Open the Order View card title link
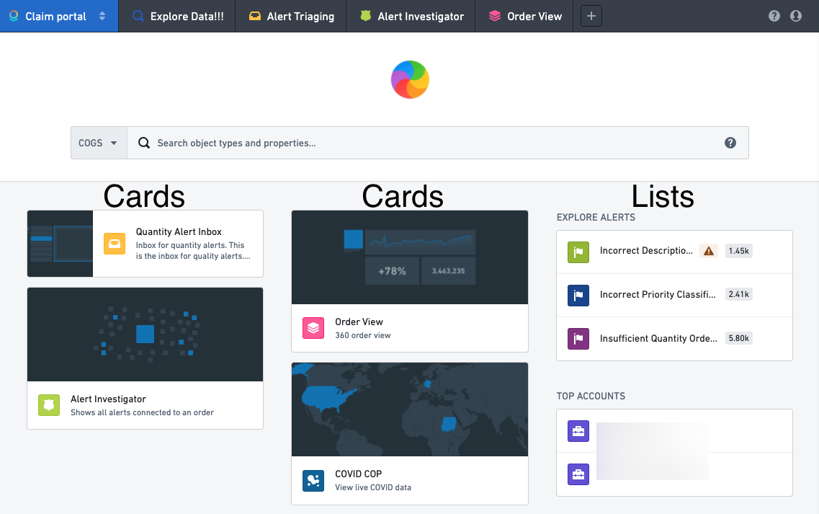Viewport: 819px width, 514px height. [359, 322]
